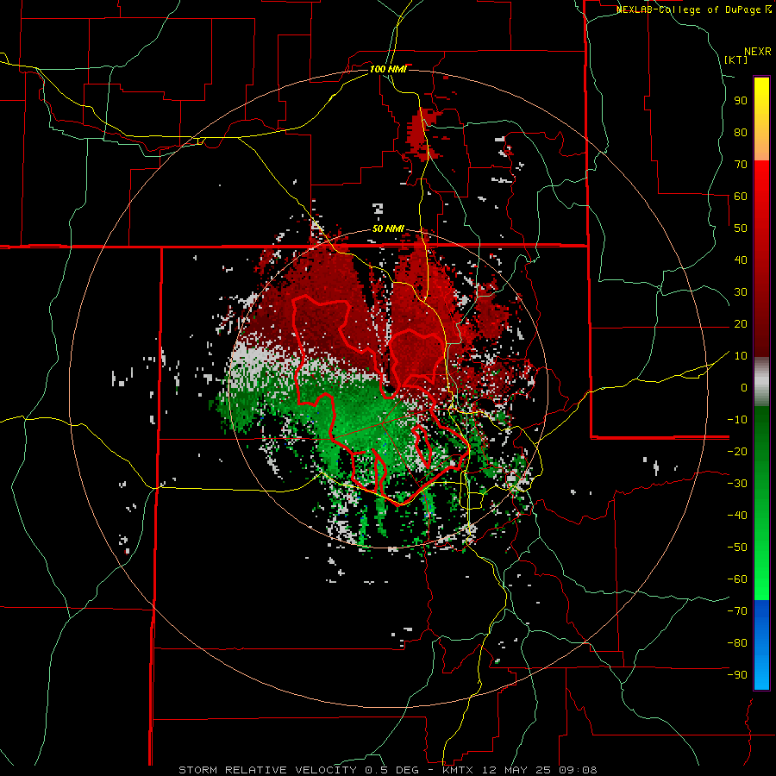
Task: Click the -50 scale value
Action: [x=737, y=548]
